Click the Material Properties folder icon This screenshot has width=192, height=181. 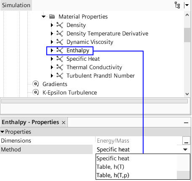coord(52,16)
